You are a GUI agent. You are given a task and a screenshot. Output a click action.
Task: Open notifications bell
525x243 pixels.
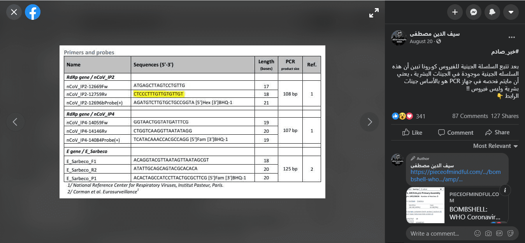(492, 12)
